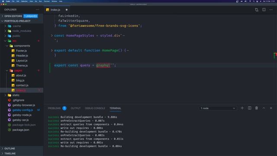The width and height of the screenshot is (277, 156).
Task: Switch to the Output tab
Action: 76,108
